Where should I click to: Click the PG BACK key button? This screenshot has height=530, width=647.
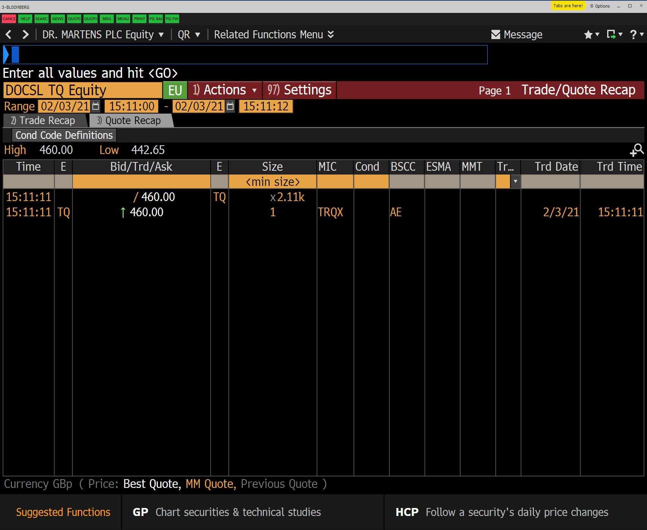point(156,19)
